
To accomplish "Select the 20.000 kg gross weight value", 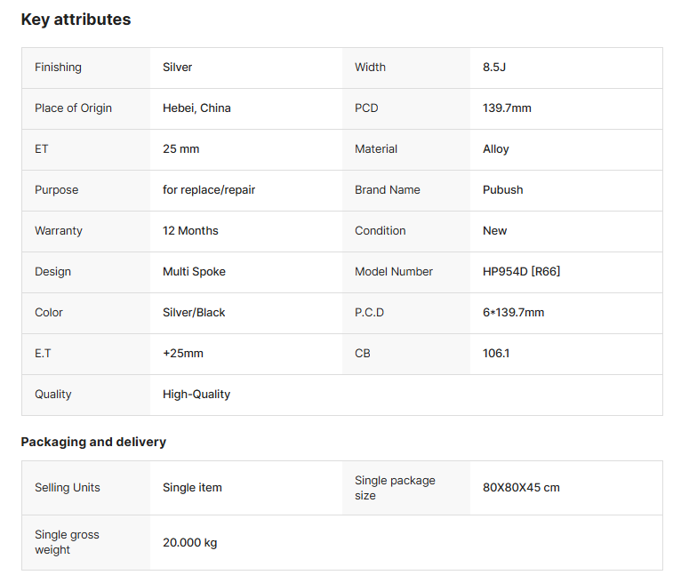I will click(x=189, y=543).
